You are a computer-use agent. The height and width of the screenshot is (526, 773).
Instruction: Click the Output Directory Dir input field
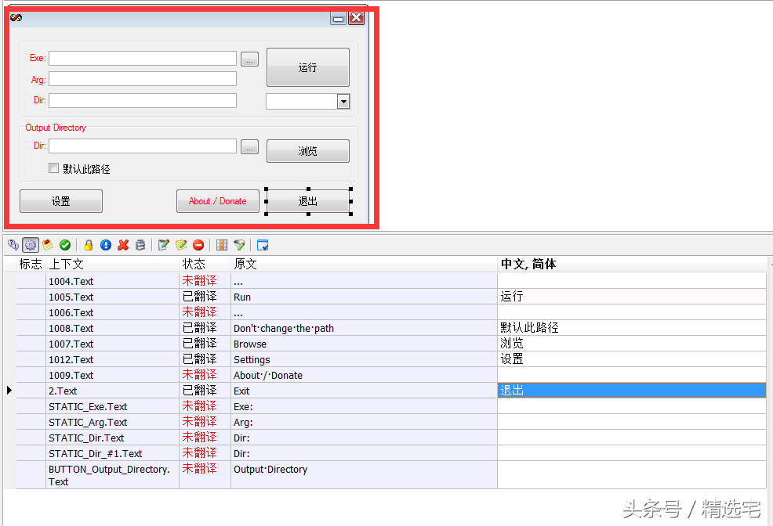pos(143,146)
